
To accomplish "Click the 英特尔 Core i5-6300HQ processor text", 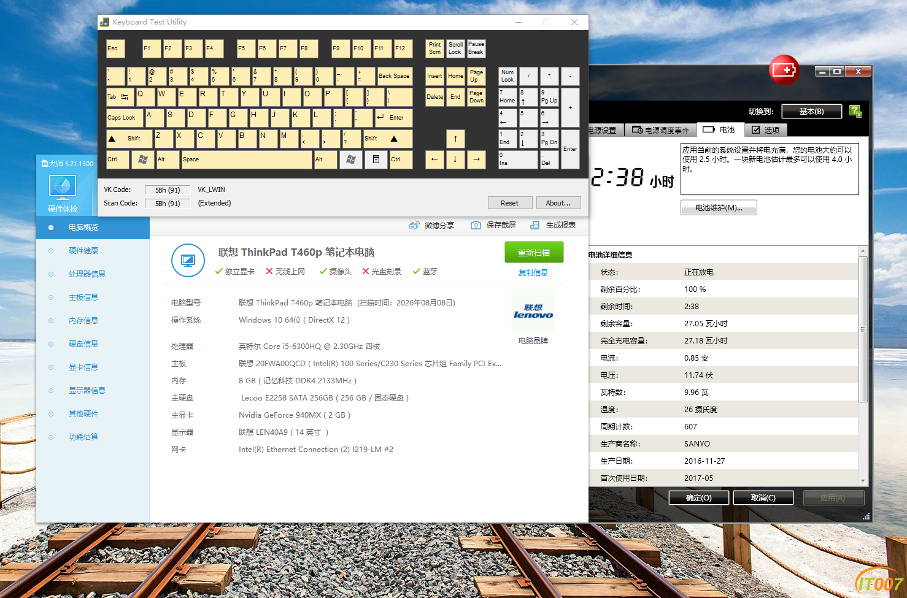I will (309, 347).
